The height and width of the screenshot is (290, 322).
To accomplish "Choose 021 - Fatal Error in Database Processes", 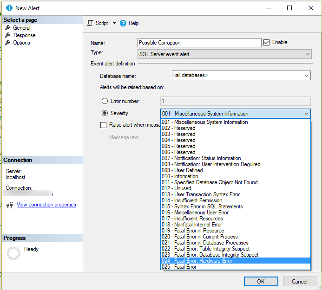I will 235,243.
